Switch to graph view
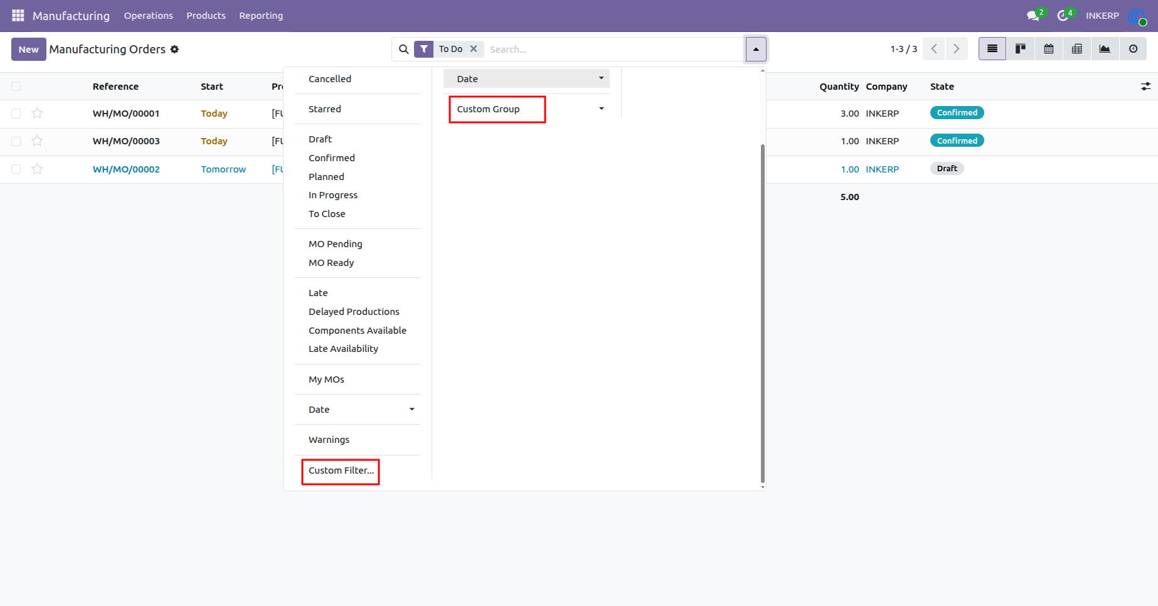 click(1105, 49)
